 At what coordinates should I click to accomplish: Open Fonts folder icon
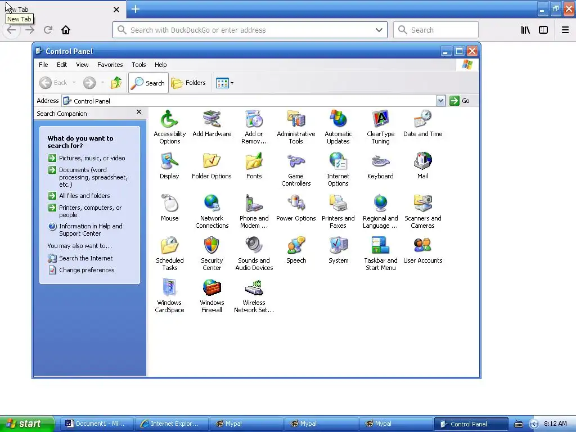[x=254, y=166]
